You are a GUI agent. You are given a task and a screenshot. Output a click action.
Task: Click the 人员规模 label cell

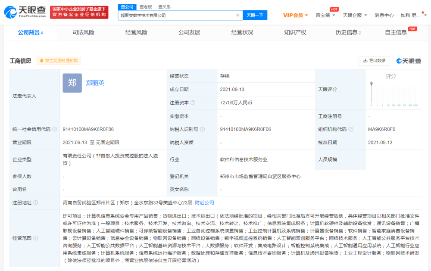(x=340, y=160)
